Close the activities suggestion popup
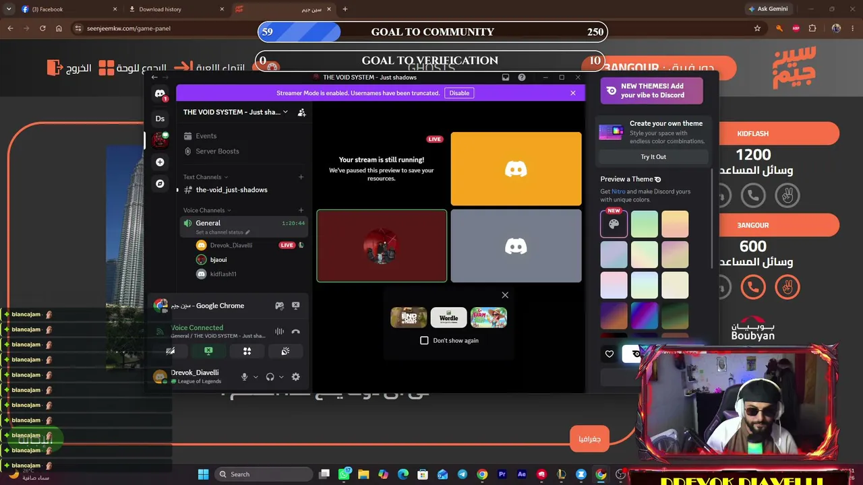 pyautogui.click(x=505, y=295)
